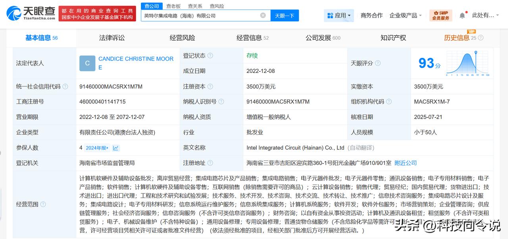Click the 增值税一般纳税人 value
The width and height of the screenshot is (508, 239).
pos(269,117)
